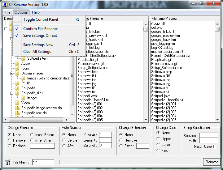
Task: Open the File menu
Action: click(x=7, y=12)
